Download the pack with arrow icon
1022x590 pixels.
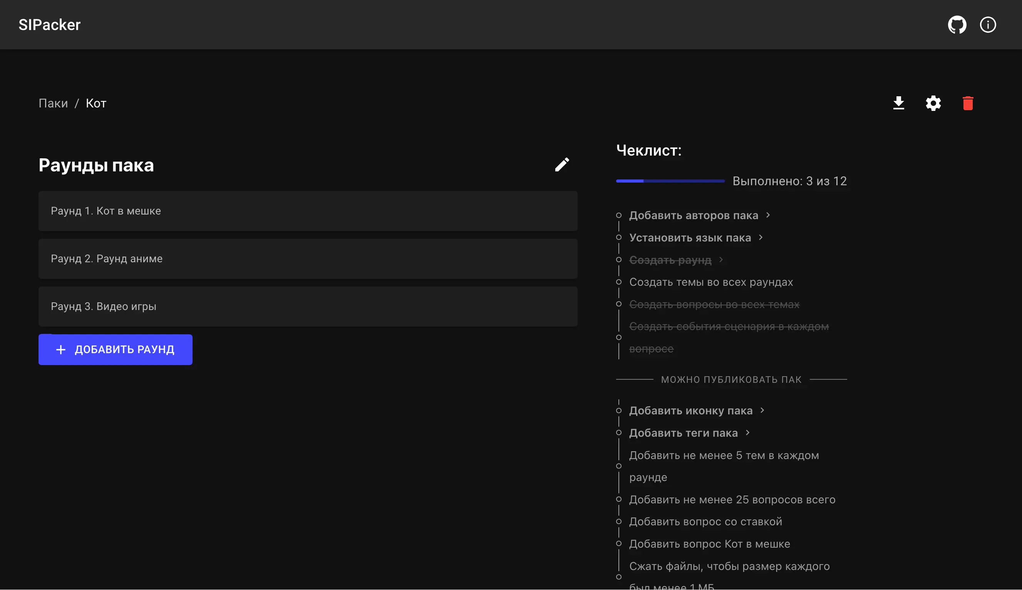(898, 103)
